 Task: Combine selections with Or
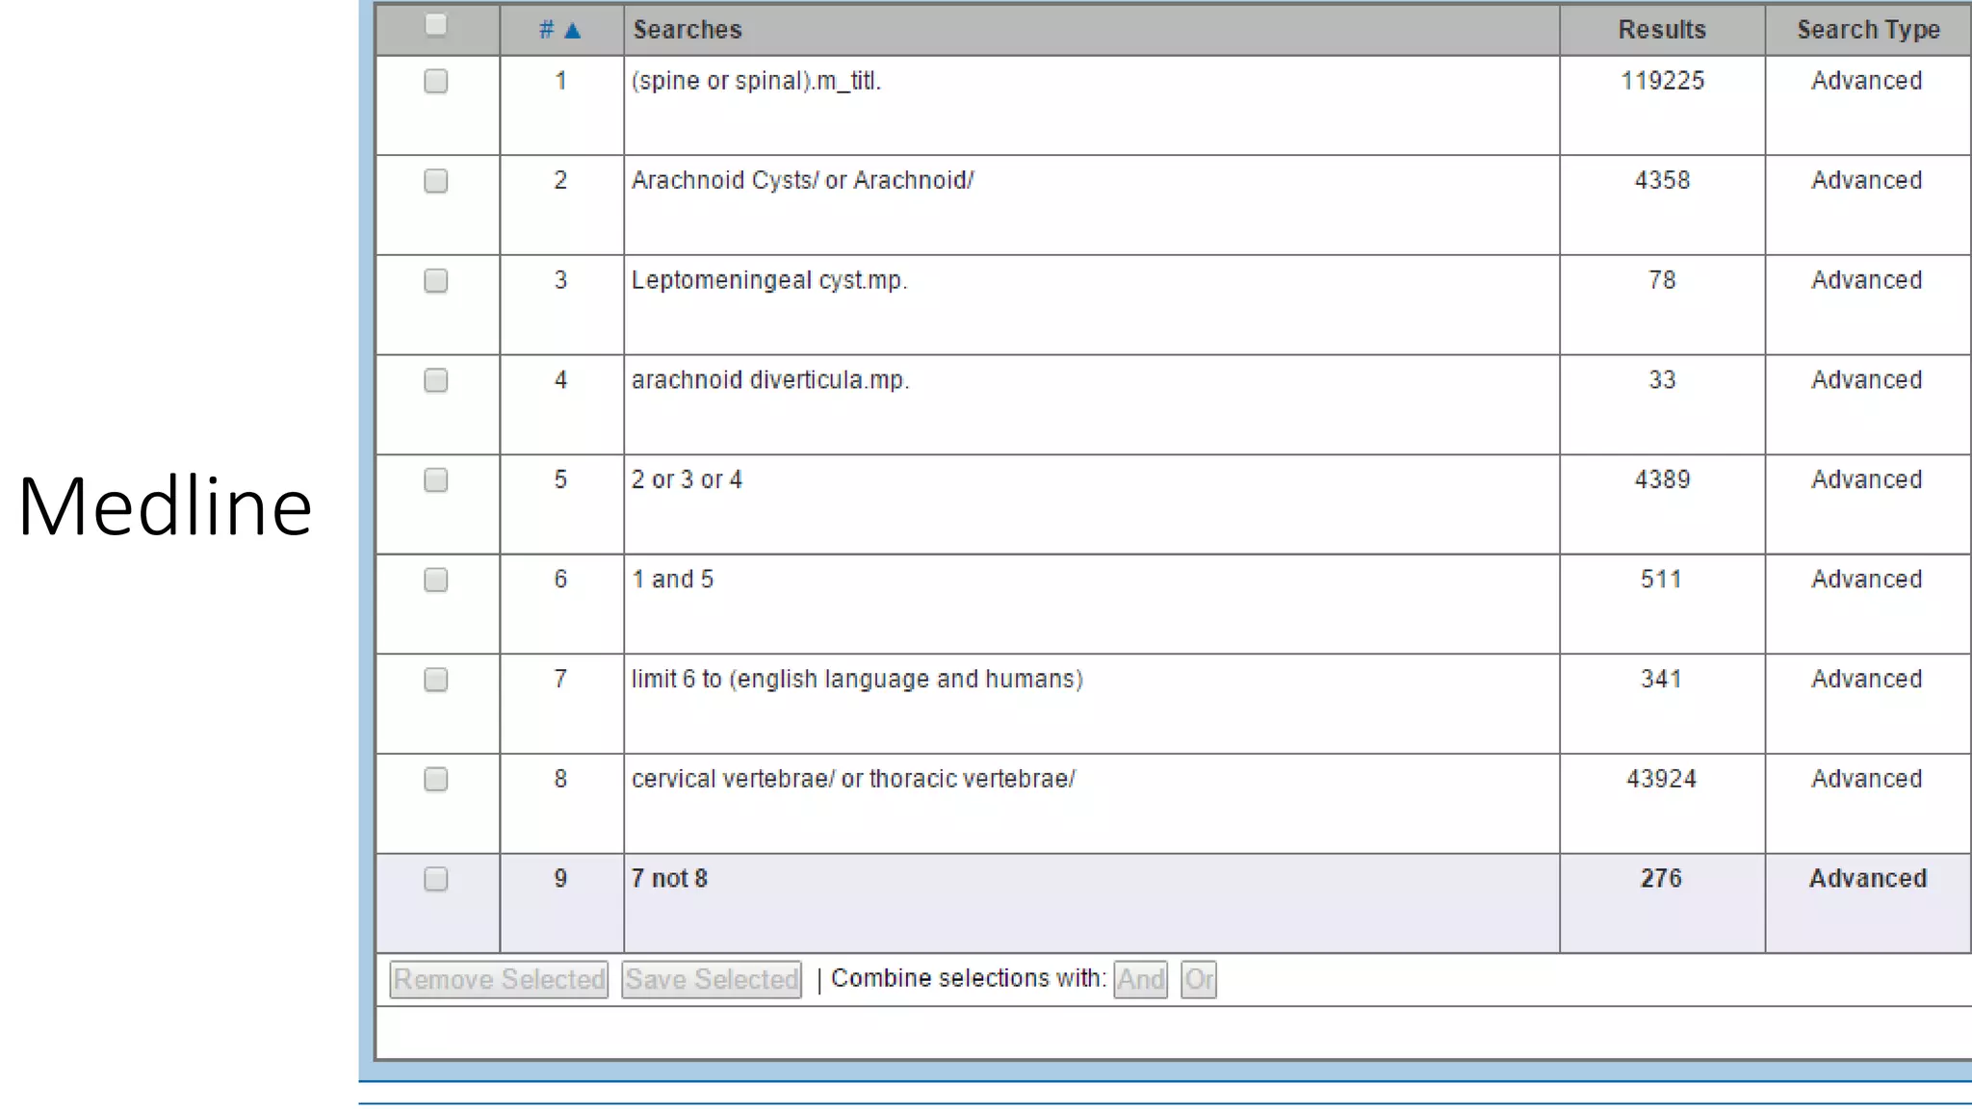pyautogui.click(x=1198, y=980)
